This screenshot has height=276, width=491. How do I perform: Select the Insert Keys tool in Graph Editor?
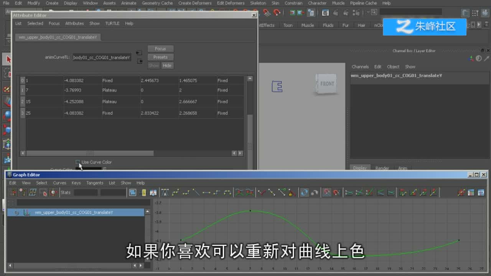click(x=23, y=192)
